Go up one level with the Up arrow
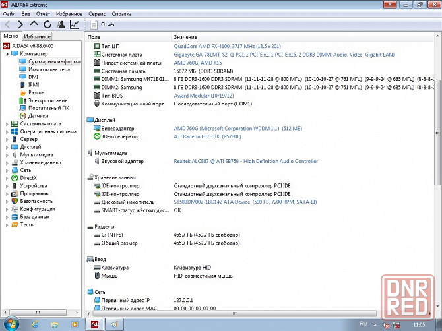 point(34,24)
